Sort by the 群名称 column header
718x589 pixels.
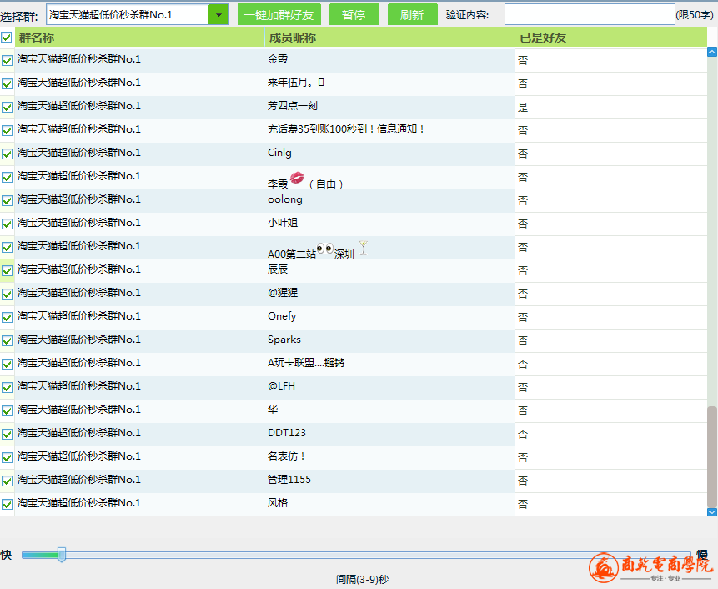click(x=139, y=37)
